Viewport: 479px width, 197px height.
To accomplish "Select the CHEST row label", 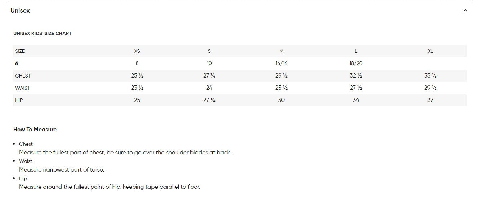I will tap(23, 76).
